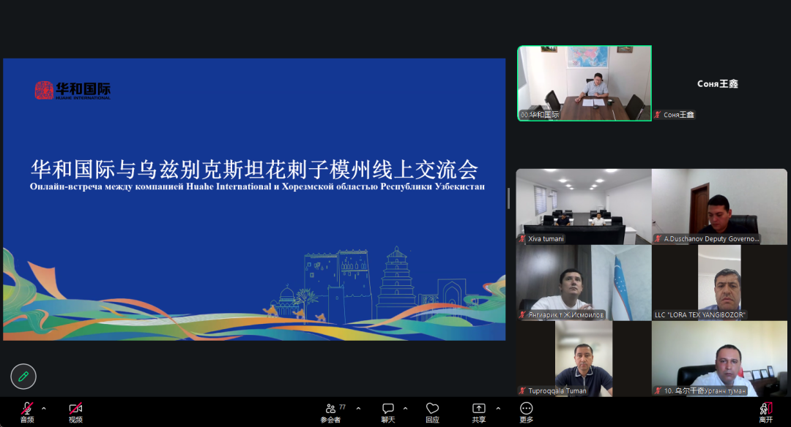Click participant count 77 badge
This screenshot has width=791, height=427.
(343, 407)
